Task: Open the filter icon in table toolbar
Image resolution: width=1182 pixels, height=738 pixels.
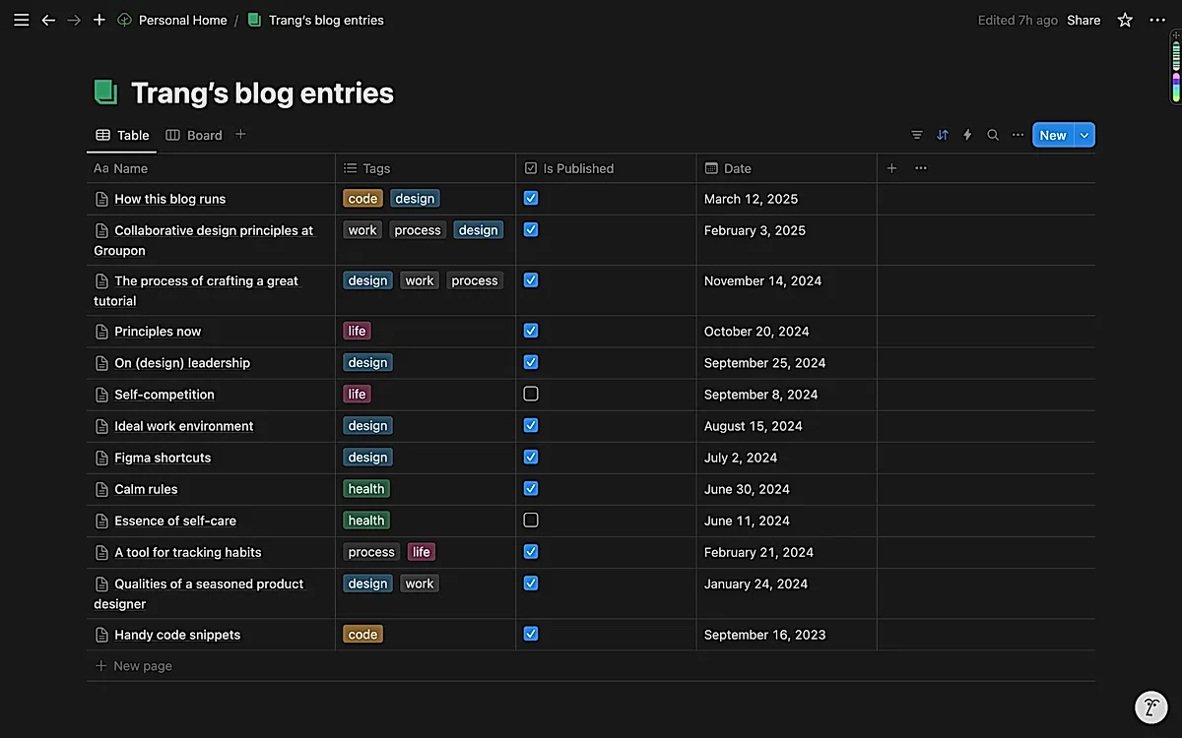Action: pyautogui.click(x=917, y=135)
